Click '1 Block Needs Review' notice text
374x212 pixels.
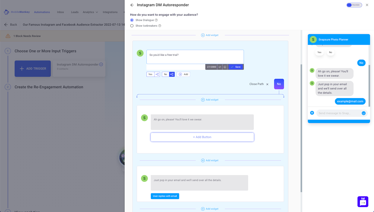coord(27,36)
